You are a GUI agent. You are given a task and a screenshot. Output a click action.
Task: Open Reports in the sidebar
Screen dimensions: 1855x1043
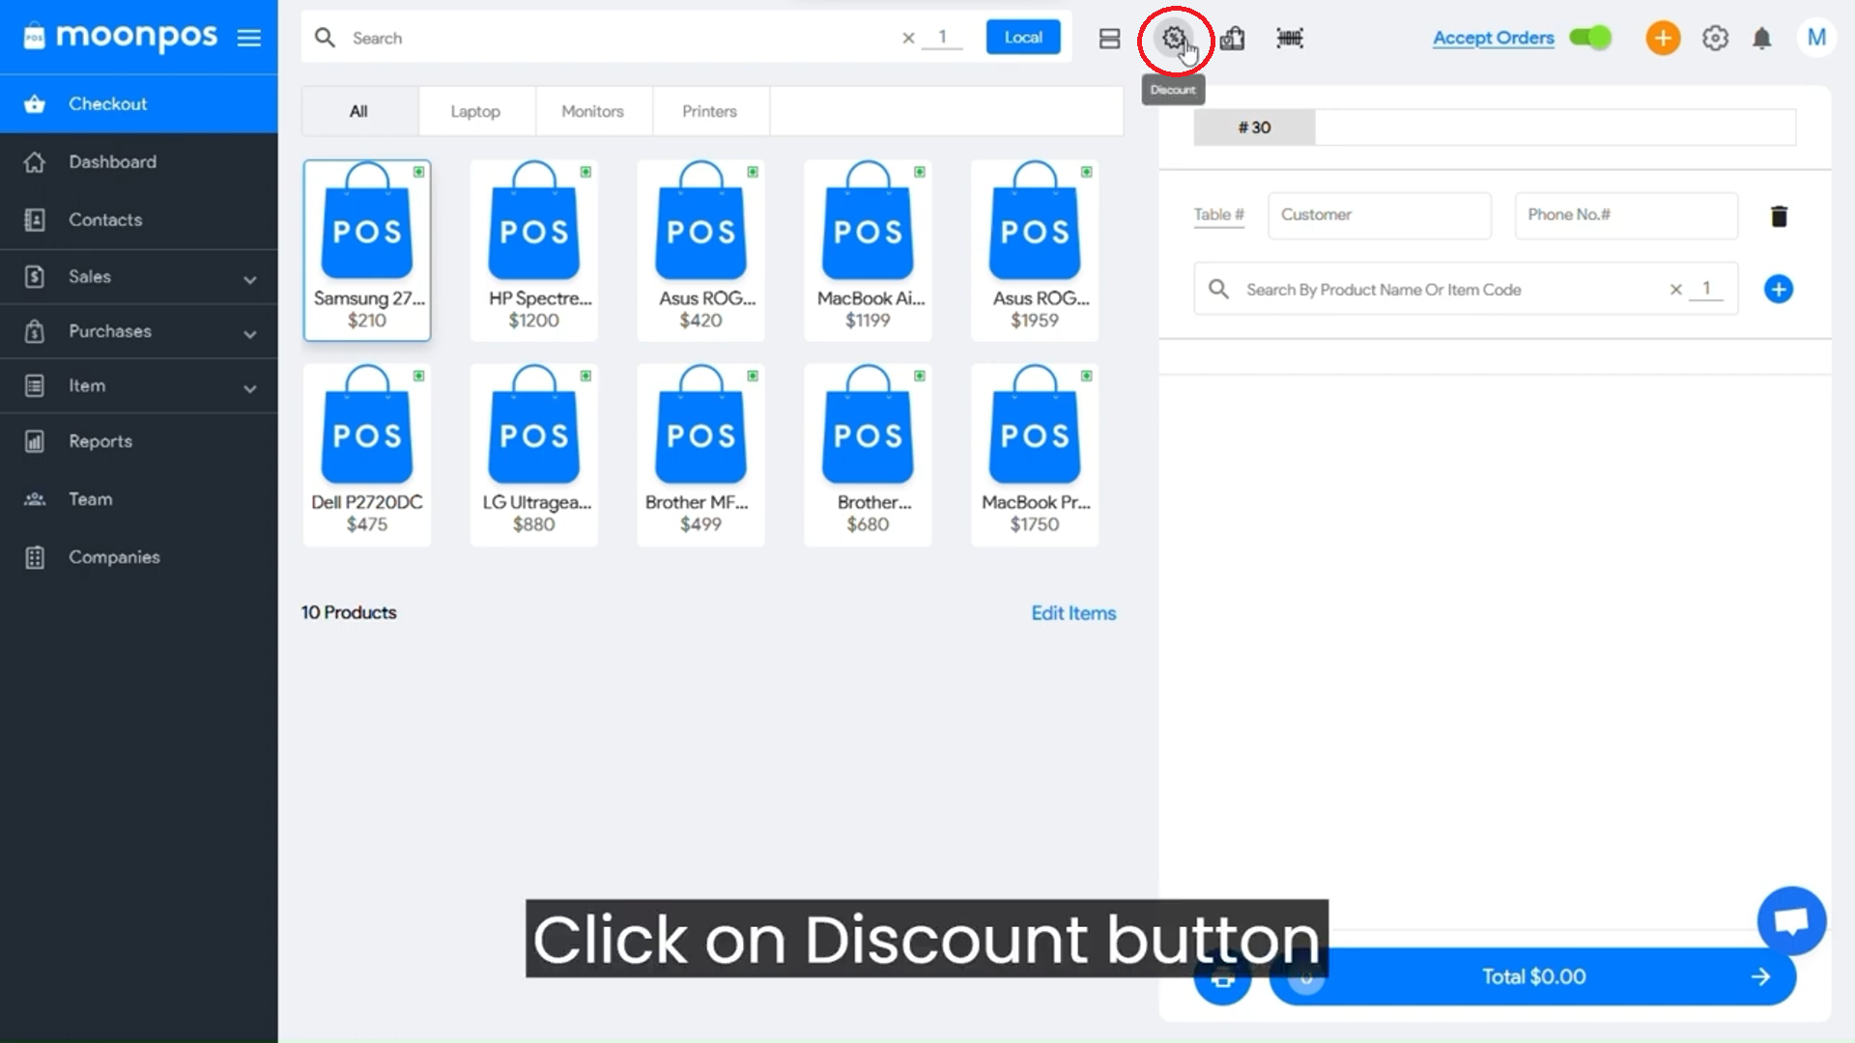point(139,441)
